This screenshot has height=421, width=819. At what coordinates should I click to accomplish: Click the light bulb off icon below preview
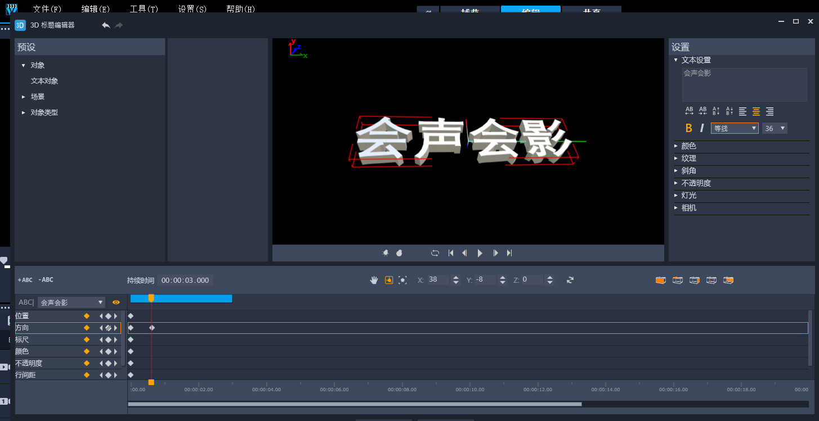click(x=399, y=253)
